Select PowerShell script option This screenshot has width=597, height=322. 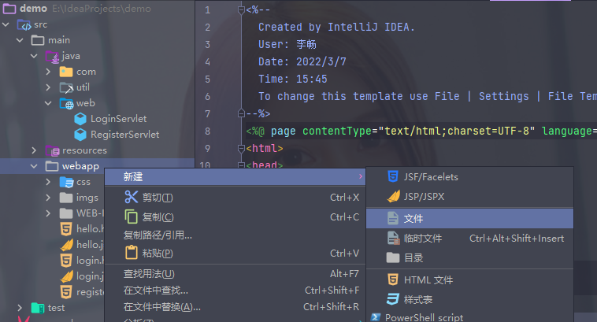tap(470, 317)
